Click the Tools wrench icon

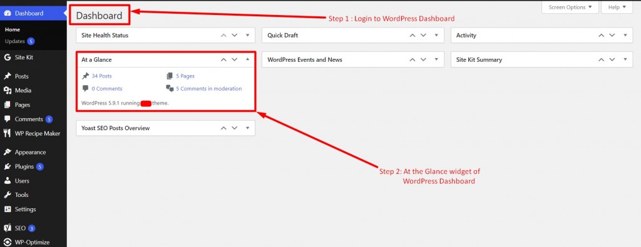[8, 195]
